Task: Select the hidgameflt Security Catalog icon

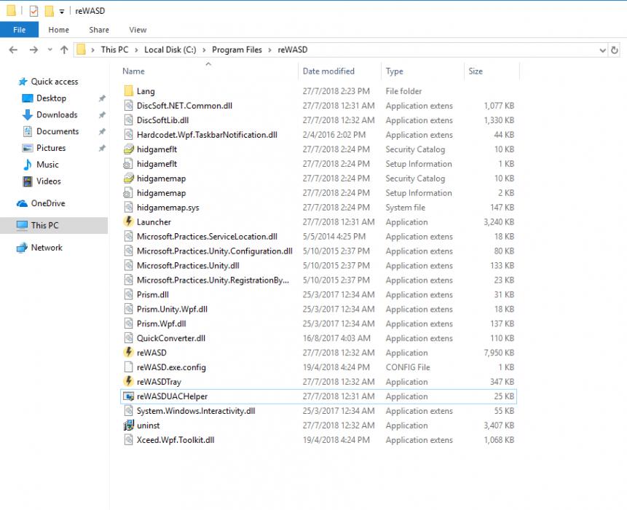Action: point(128,149)
